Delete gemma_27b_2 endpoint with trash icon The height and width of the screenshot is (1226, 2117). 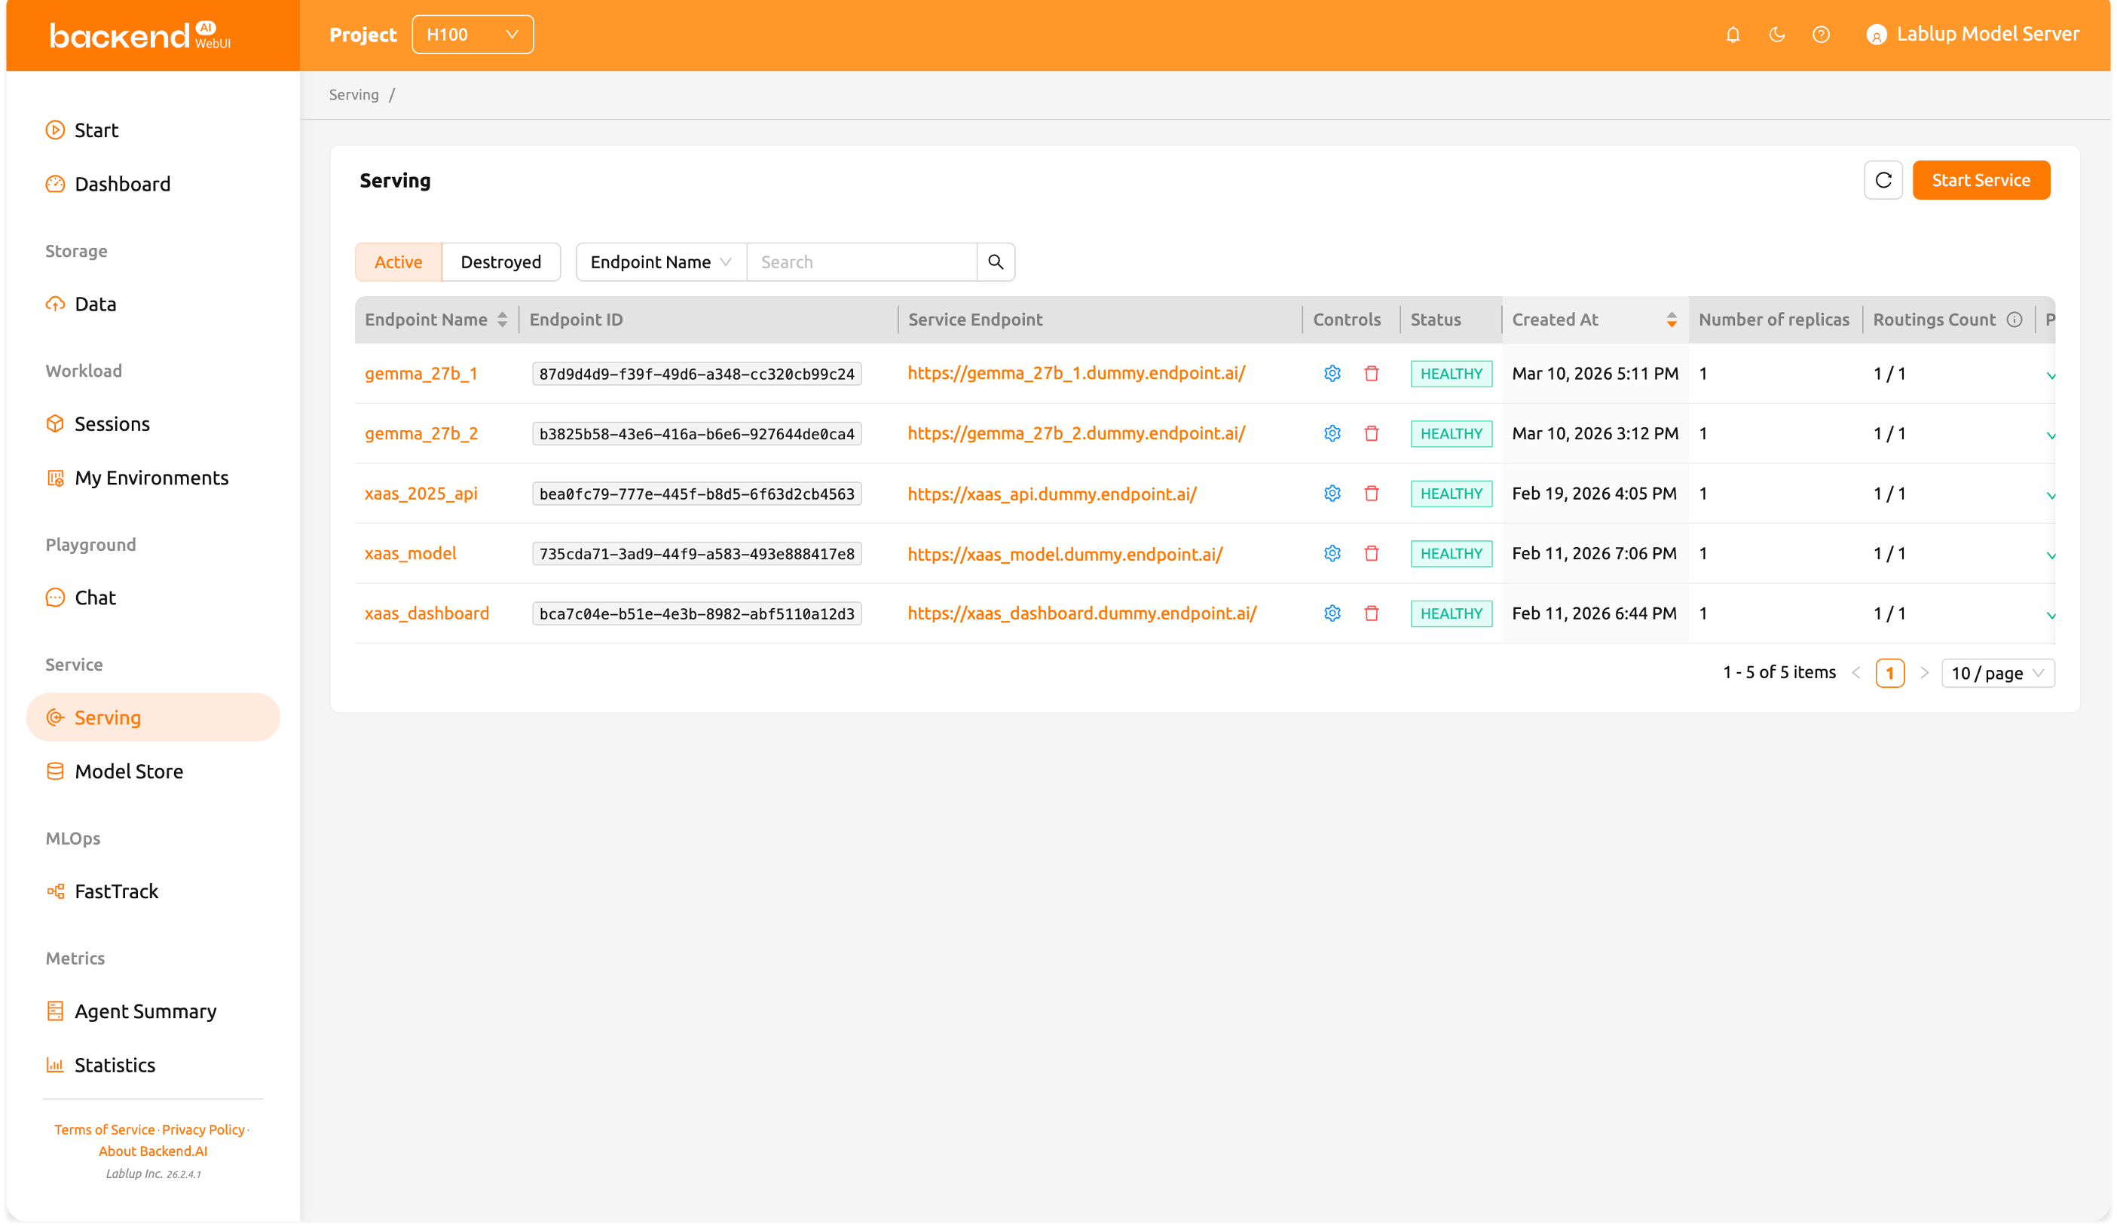pyautogui.click(x=1371, y=433)
